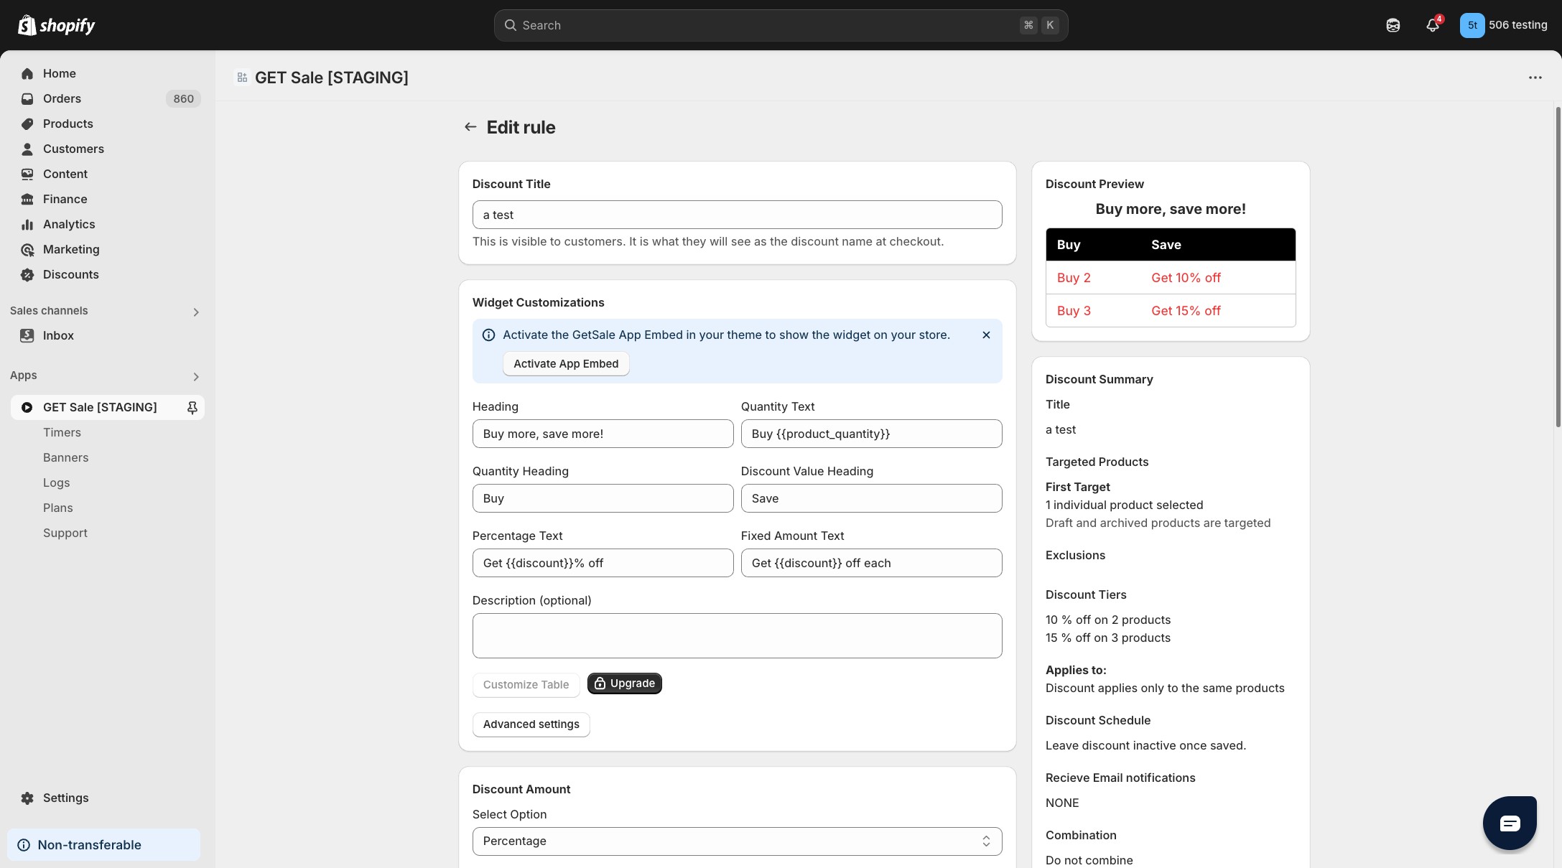The image size is (1562, 868).
Task: Dismiss the App Embed info banner
Action: [986, 335]
